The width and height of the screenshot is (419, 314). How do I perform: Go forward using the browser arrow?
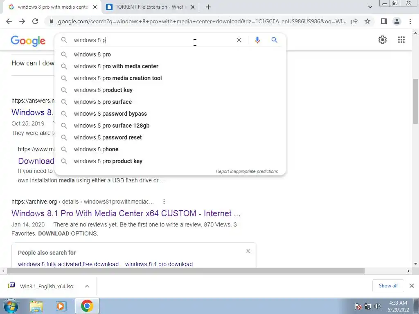[22, 21]
